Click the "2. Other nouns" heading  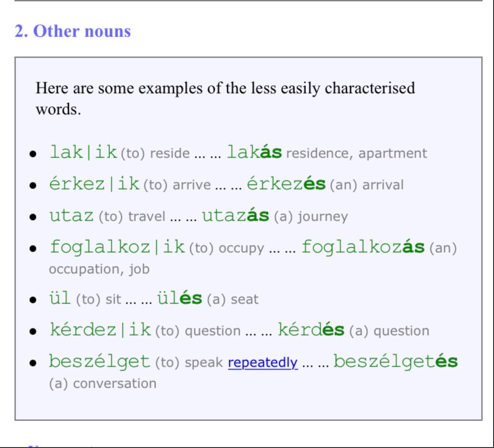click(73, 31)
